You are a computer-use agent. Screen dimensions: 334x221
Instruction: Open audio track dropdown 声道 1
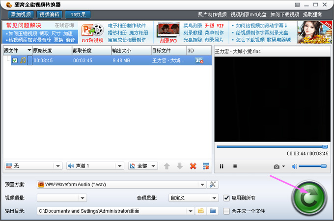tap(120, 166)
